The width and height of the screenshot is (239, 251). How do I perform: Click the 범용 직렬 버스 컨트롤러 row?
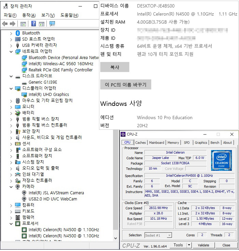click(x=41, y=125)
